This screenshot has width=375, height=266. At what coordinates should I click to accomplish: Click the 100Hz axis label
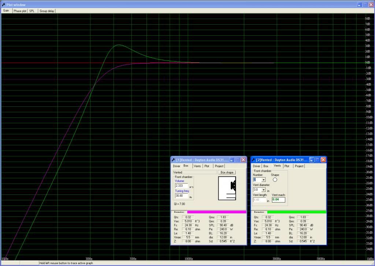point(189,259)
